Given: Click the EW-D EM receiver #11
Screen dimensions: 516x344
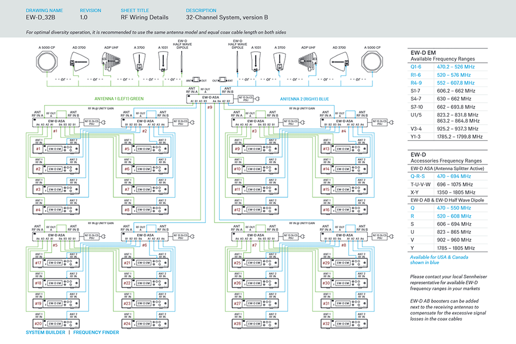Looking at the screenshot, I should coord(255,190).
